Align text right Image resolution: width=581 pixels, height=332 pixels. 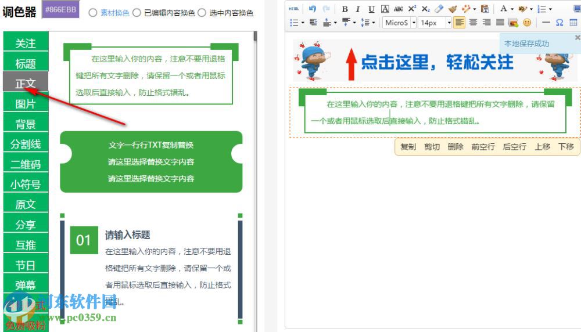pyautogui.click(x=486, y=23)
